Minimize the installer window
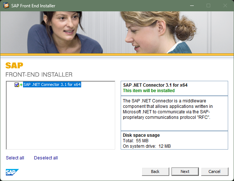 click(192, 6)
